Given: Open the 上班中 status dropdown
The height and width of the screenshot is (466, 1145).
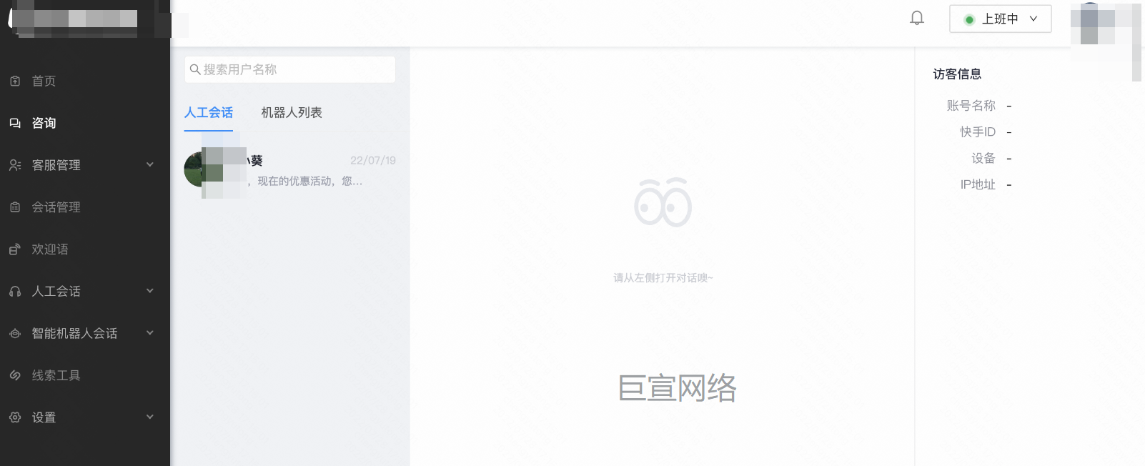Looking at the screenshot, I should [x=1000, y=19].
